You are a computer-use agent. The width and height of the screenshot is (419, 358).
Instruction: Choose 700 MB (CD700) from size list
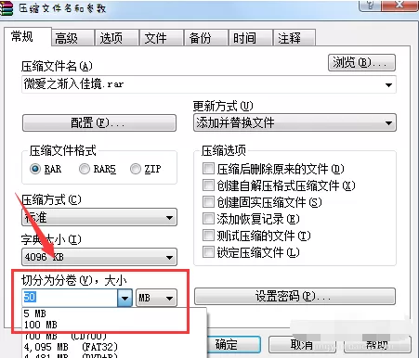[x=114, y=336]
